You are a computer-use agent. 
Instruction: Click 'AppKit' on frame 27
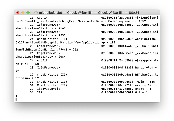(42, 60)
